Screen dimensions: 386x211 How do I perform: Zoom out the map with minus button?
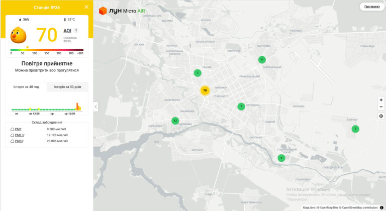click(x=381, y=107)
